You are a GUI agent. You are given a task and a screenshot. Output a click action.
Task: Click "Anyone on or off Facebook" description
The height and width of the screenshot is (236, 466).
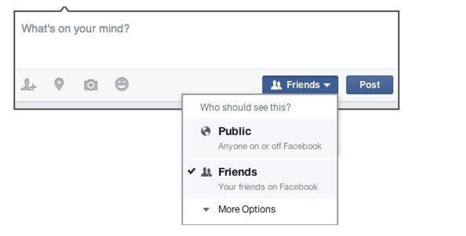(x=270, y=146)
